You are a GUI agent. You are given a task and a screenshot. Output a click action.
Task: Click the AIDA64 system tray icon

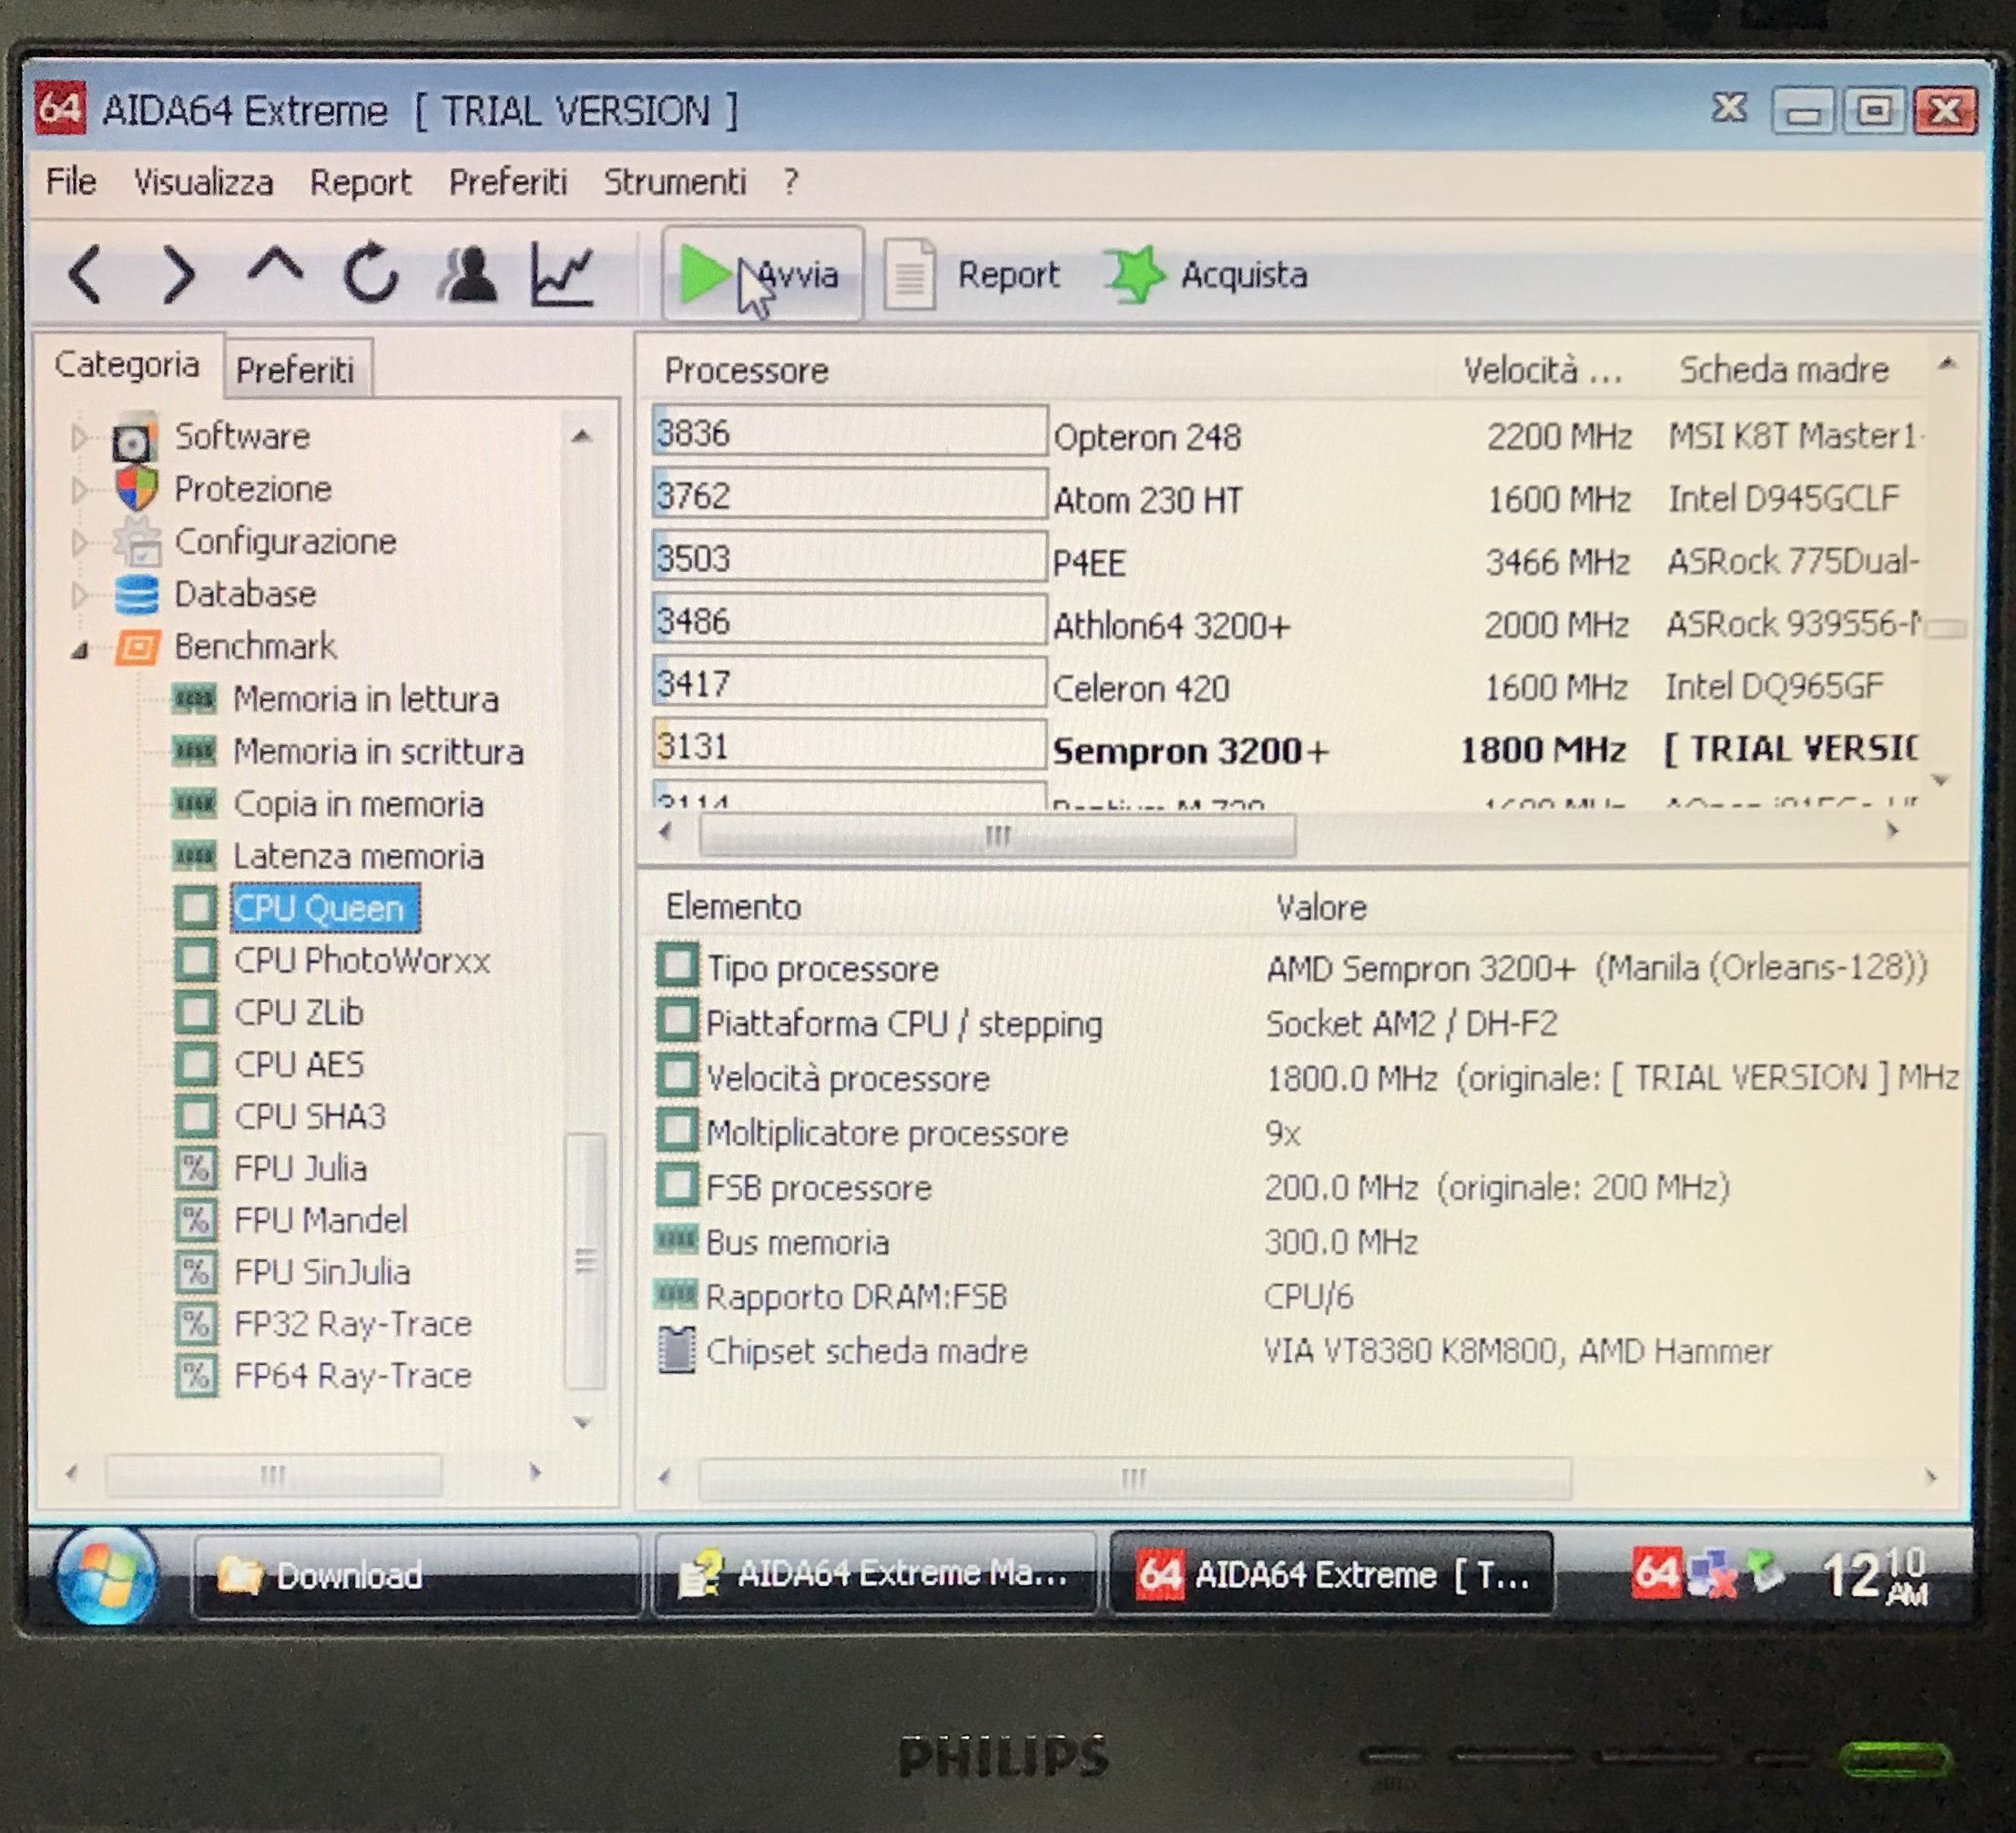click(1655, 1573)
